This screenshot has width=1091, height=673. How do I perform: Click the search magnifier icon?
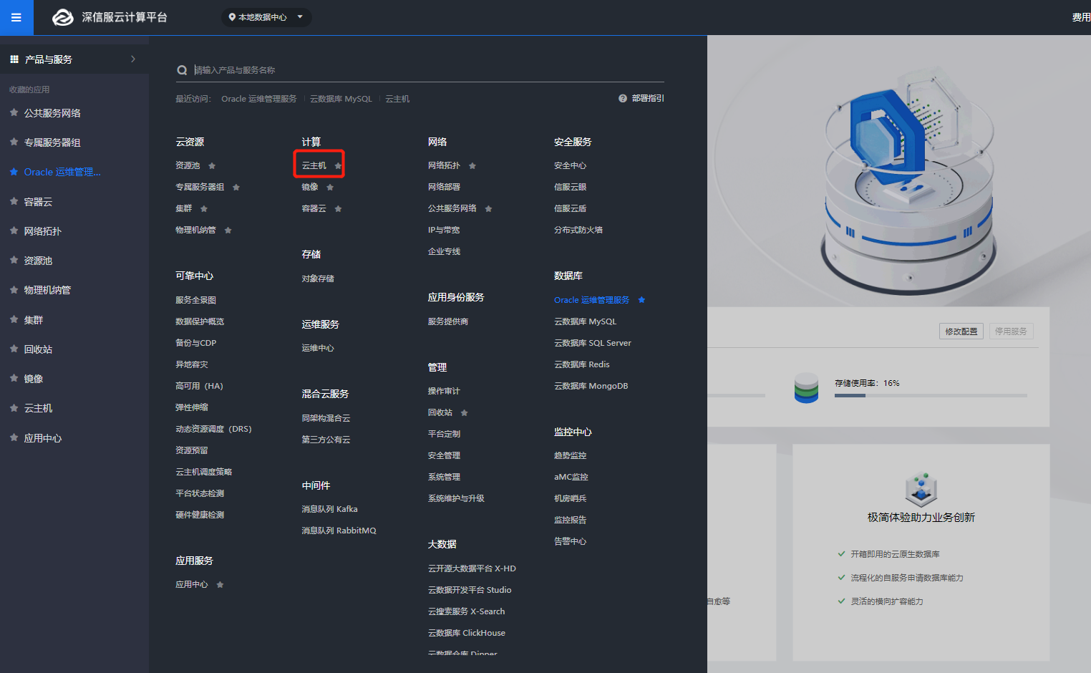[x=182, y=69]
